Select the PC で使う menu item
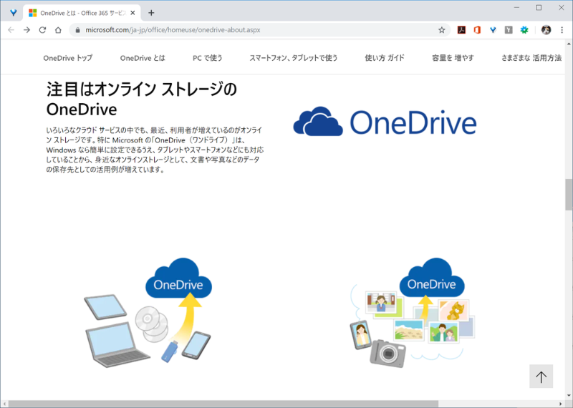 [208, 58]
